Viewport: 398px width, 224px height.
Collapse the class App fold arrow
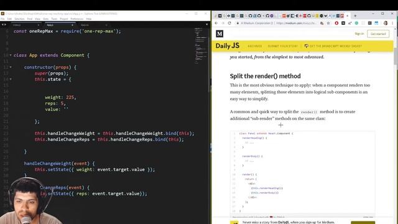11,55
